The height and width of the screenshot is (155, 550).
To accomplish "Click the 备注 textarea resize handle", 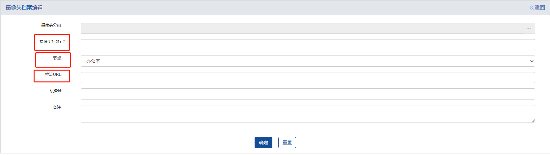I will (533, 121).
